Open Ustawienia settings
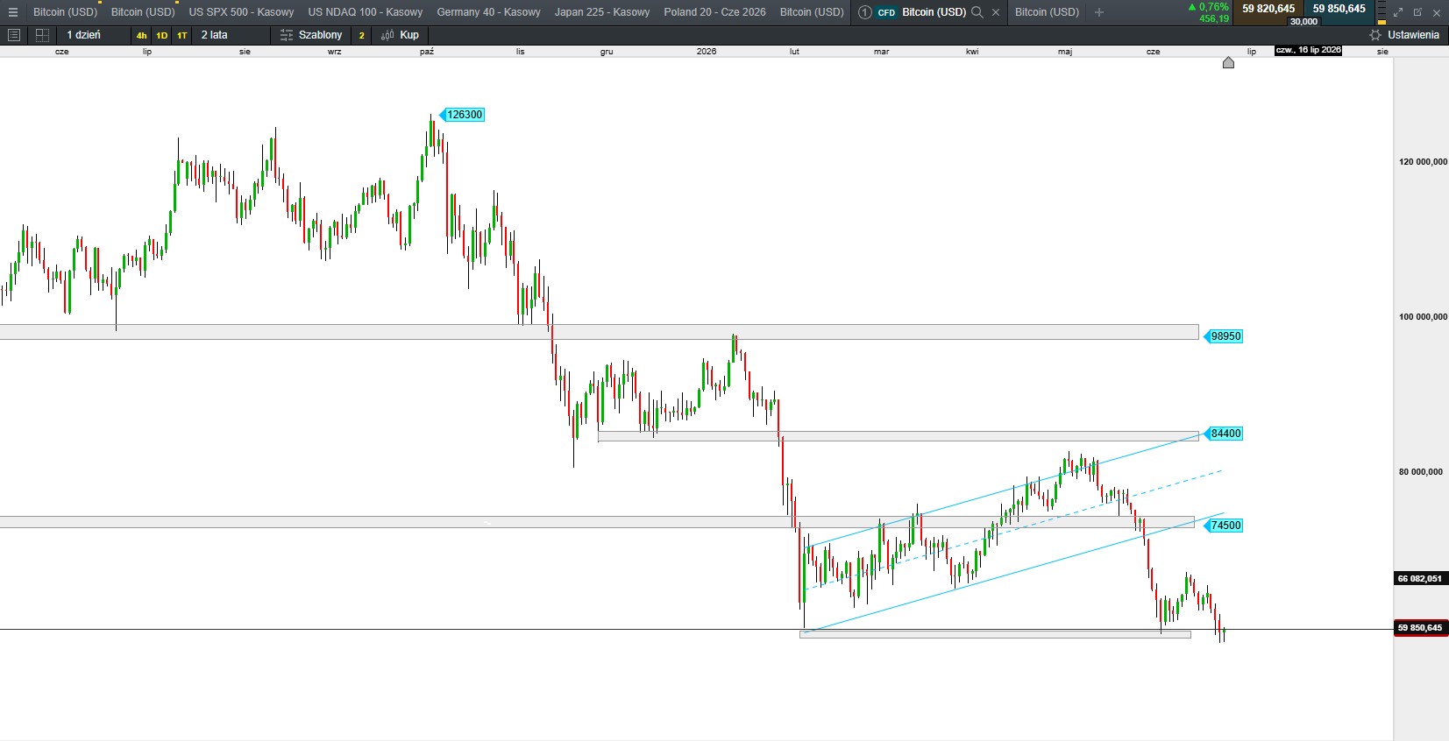The width and height of the screenshot is (1449, 741). 1413,35
